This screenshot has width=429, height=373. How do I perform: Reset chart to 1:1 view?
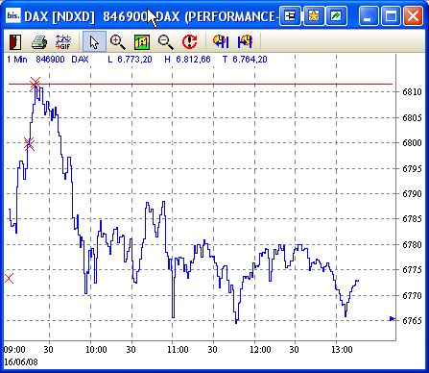(142, 42)
